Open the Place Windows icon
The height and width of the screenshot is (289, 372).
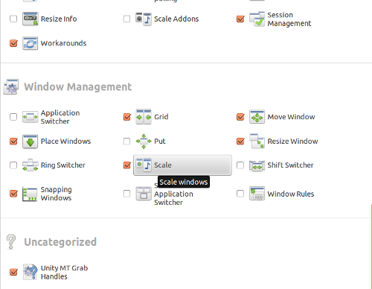pyautogui.click(x=31, y=142)
